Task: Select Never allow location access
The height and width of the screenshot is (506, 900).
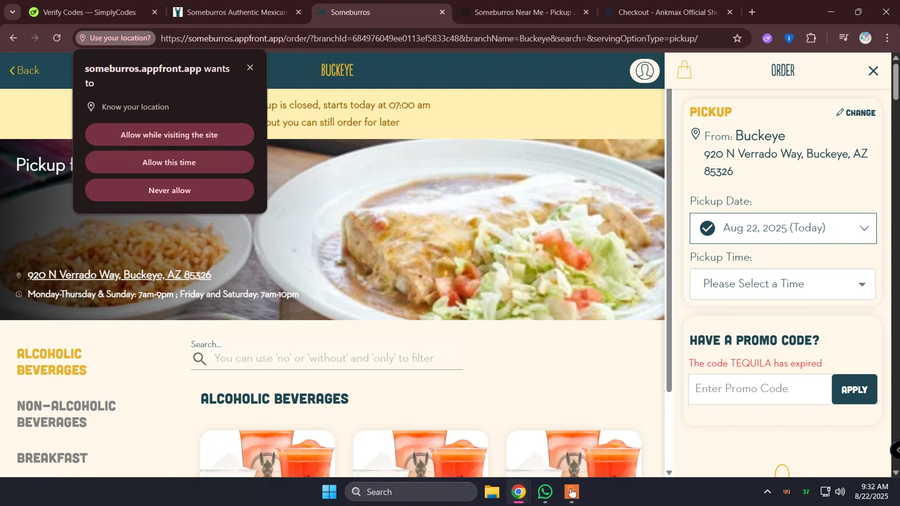Action: point(169,191)
